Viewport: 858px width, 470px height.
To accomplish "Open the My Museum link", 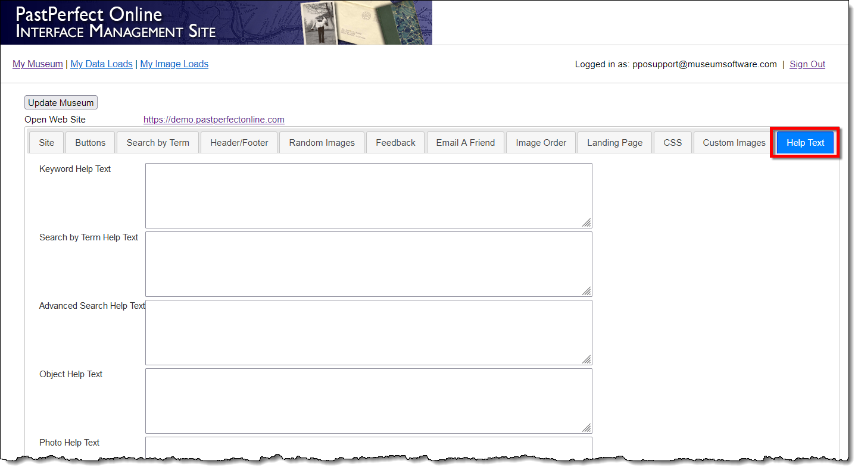I will 38,64.
